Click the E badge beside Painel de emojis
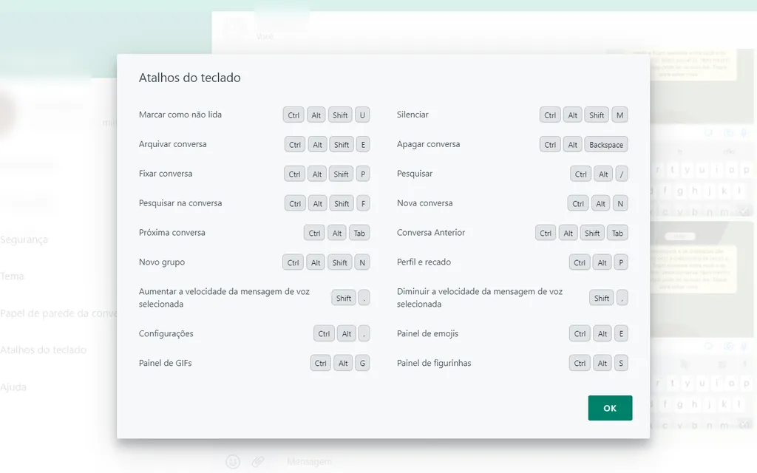 (x=620, y=333)
